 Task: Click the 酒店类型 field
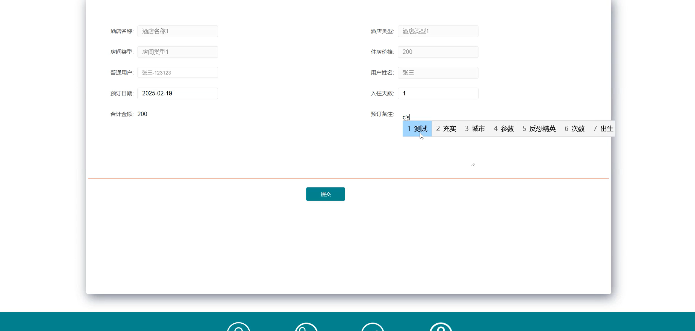click(438, 31)
